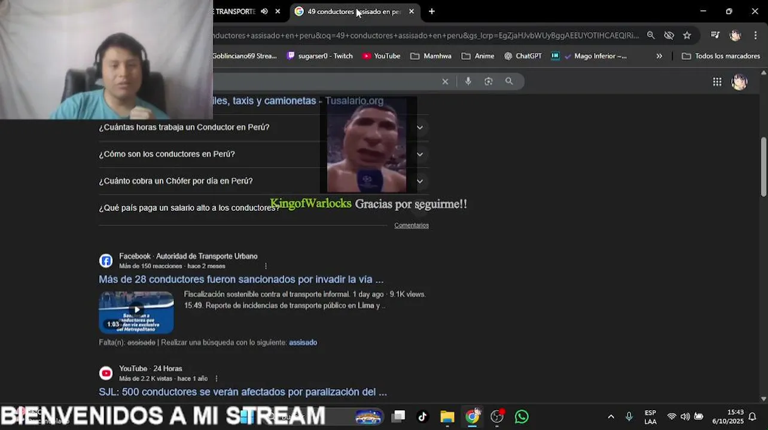Mute the audio-playing TRANSPORTE tab
Viewport: 768px width, 430px height.
264,11
